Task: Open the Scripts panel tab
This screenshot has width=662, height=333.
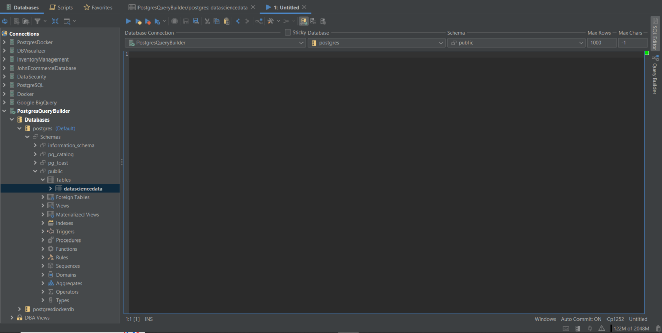Action: coord(61,7)
